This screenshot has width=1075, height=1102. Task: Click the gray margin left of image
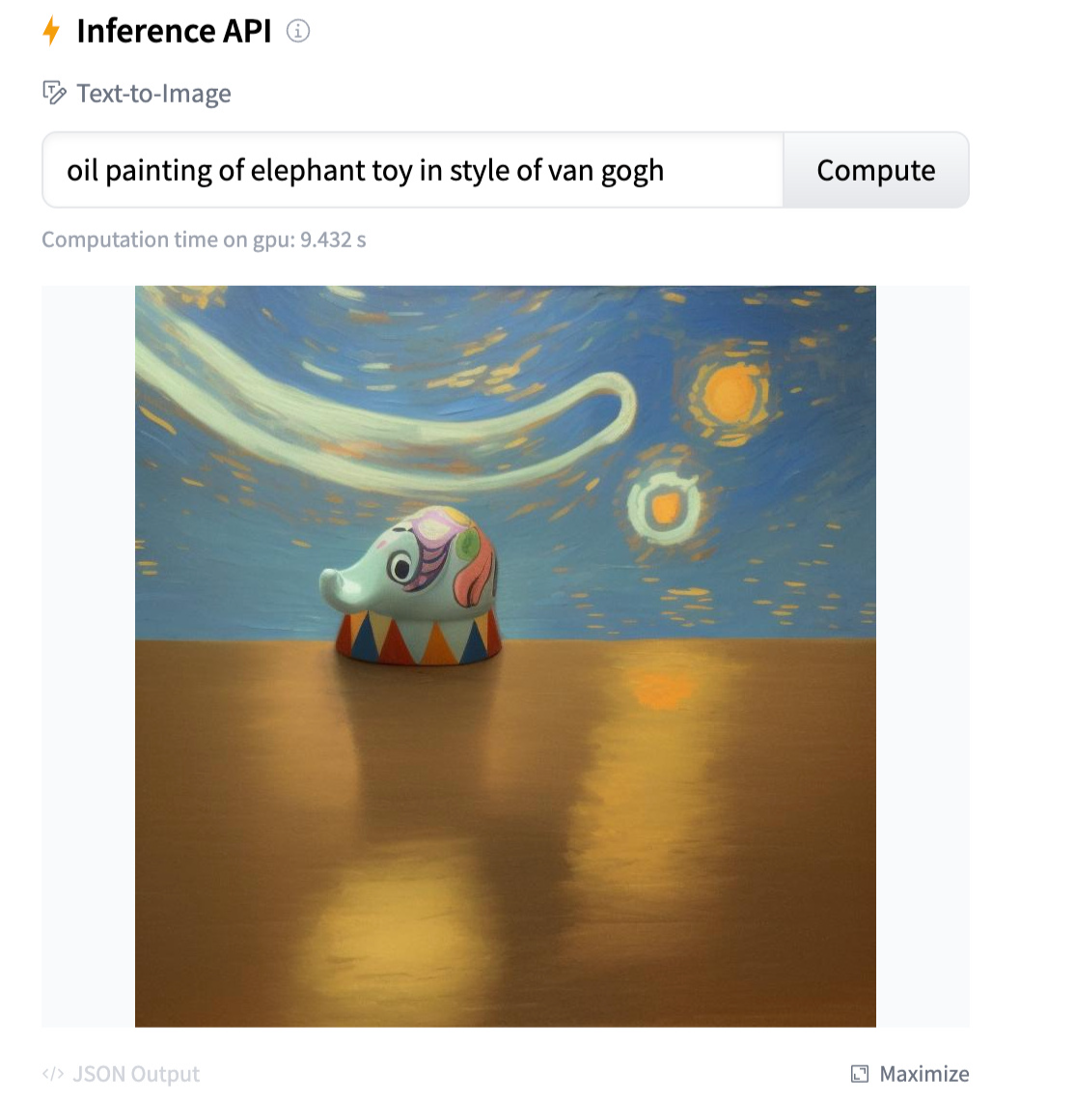point(88,656)
